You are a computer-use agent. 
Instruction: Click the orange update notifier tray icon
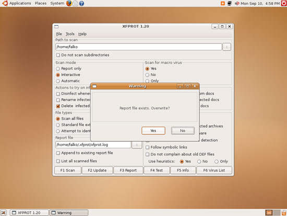tap(223, 3)
